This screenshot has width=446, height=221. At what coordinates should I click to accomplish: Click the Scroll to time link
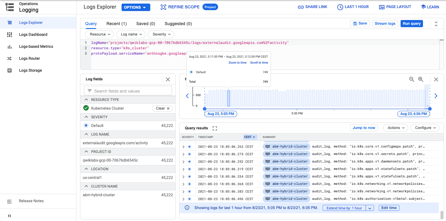click(259, 63)
